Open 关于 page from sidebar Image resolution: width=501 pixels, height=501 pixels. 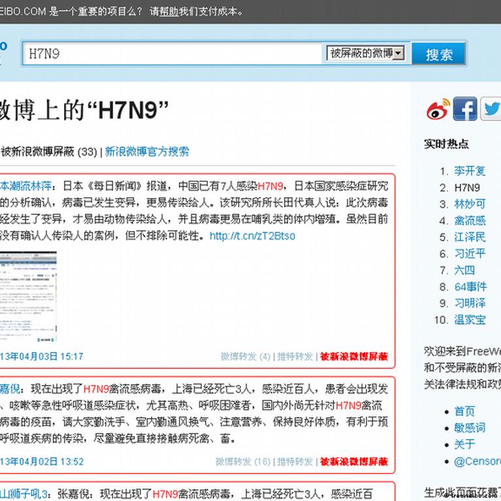pyautogui.click(x=464, y=444)
